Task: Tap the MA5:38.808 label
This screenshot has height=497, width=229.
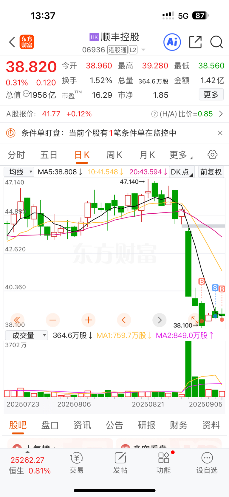Action: [x=60, y=172]
